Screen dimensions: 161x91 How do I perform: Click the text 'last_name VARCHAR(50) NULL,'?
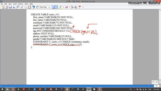pos(50,20)
